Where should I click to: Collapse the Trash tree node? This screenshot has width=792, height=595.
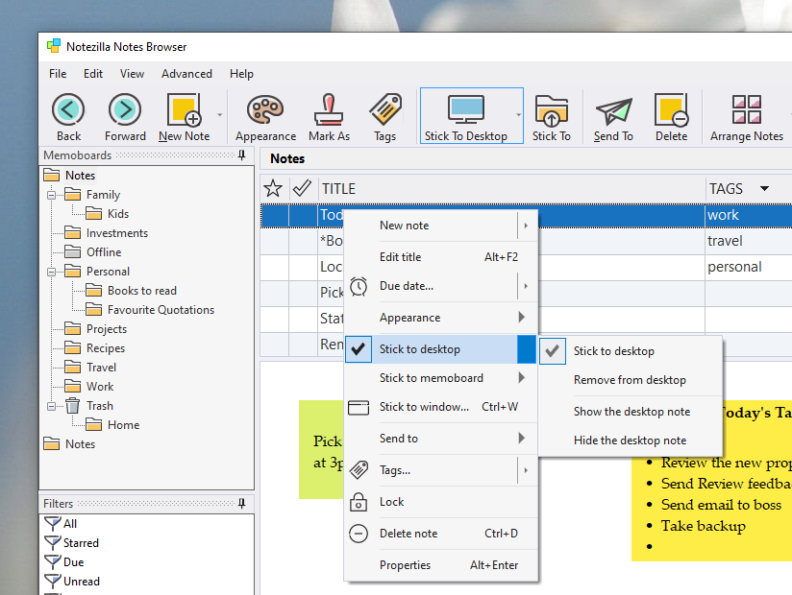[x=52, y=406]
